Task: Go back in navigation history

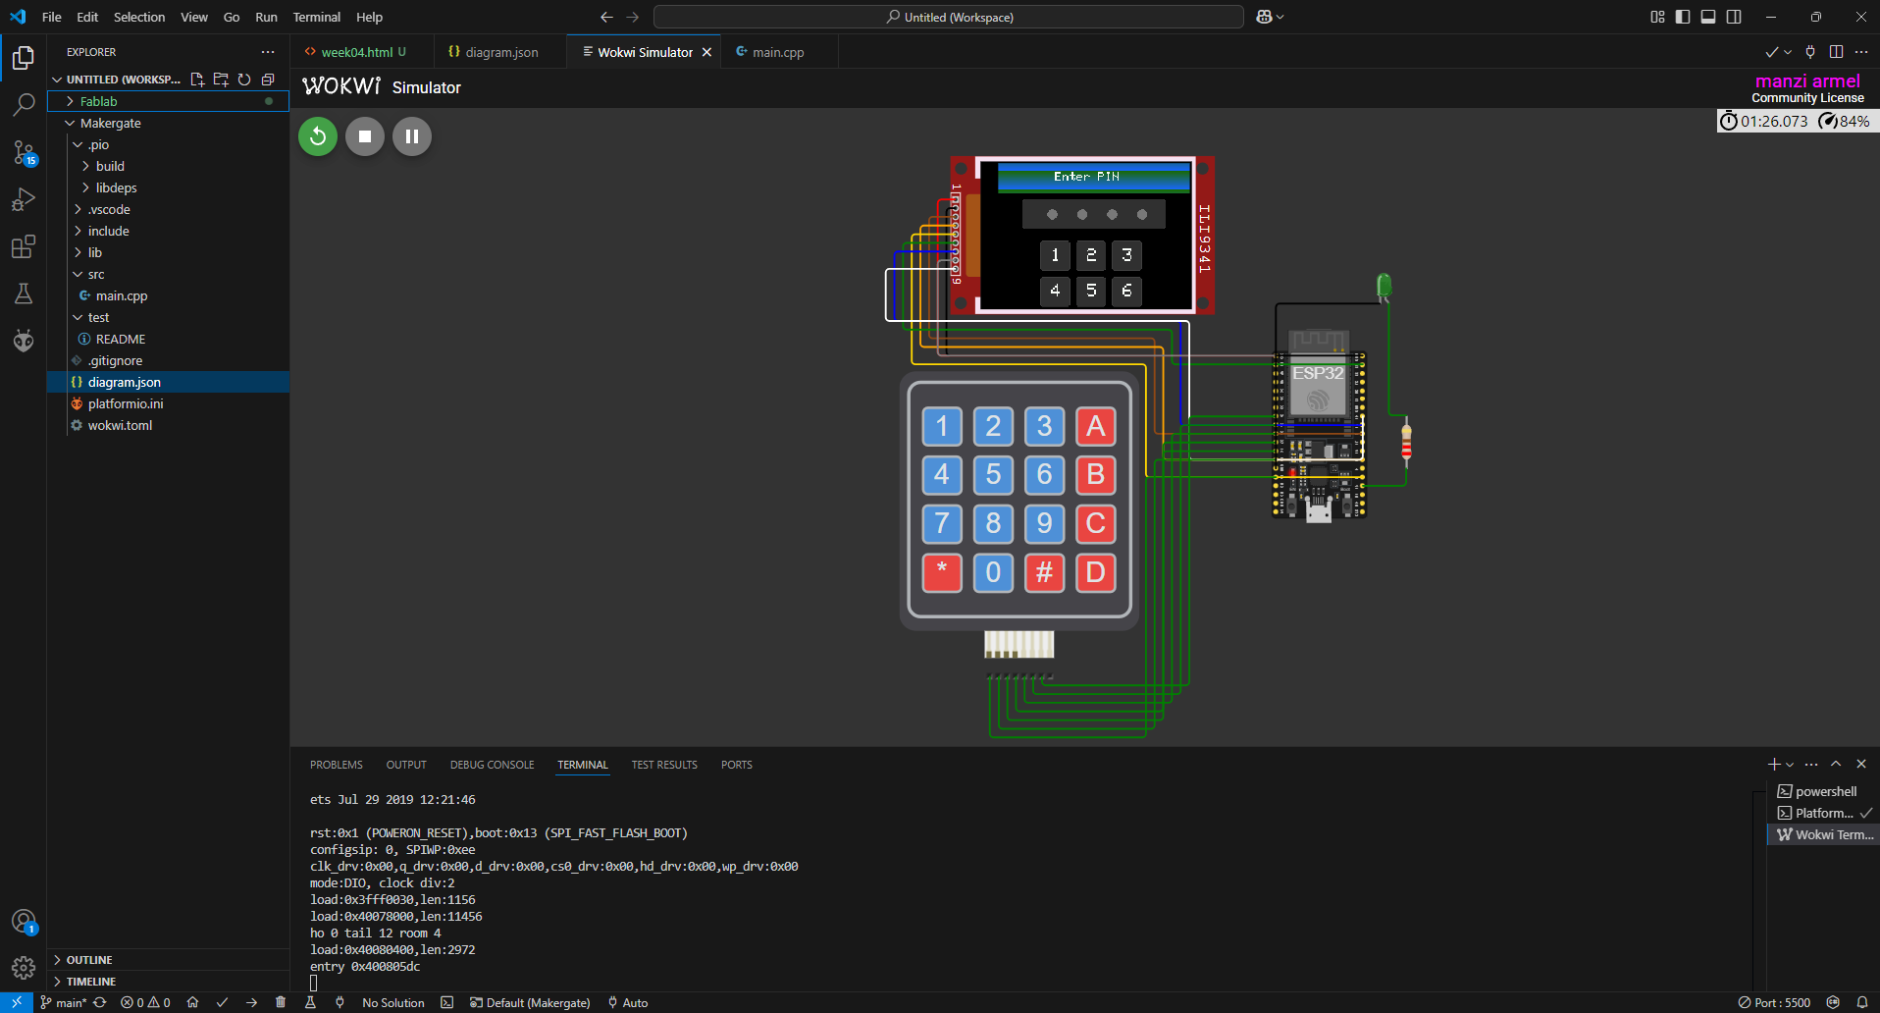Action: click(606, 17)
